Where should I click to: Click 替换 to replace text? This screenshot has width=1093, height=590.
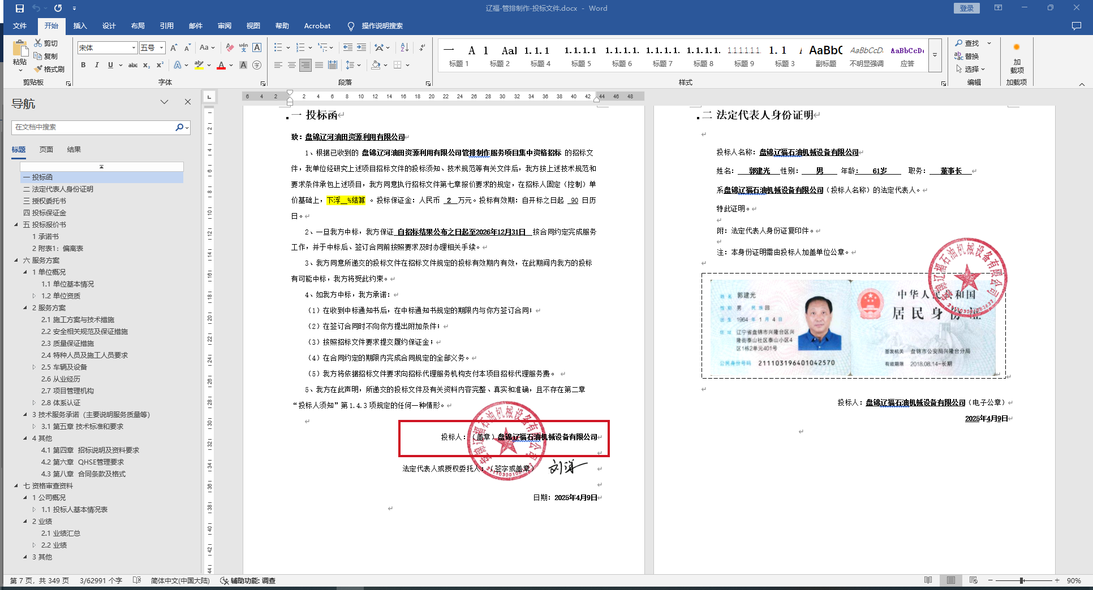click(967, 56)
